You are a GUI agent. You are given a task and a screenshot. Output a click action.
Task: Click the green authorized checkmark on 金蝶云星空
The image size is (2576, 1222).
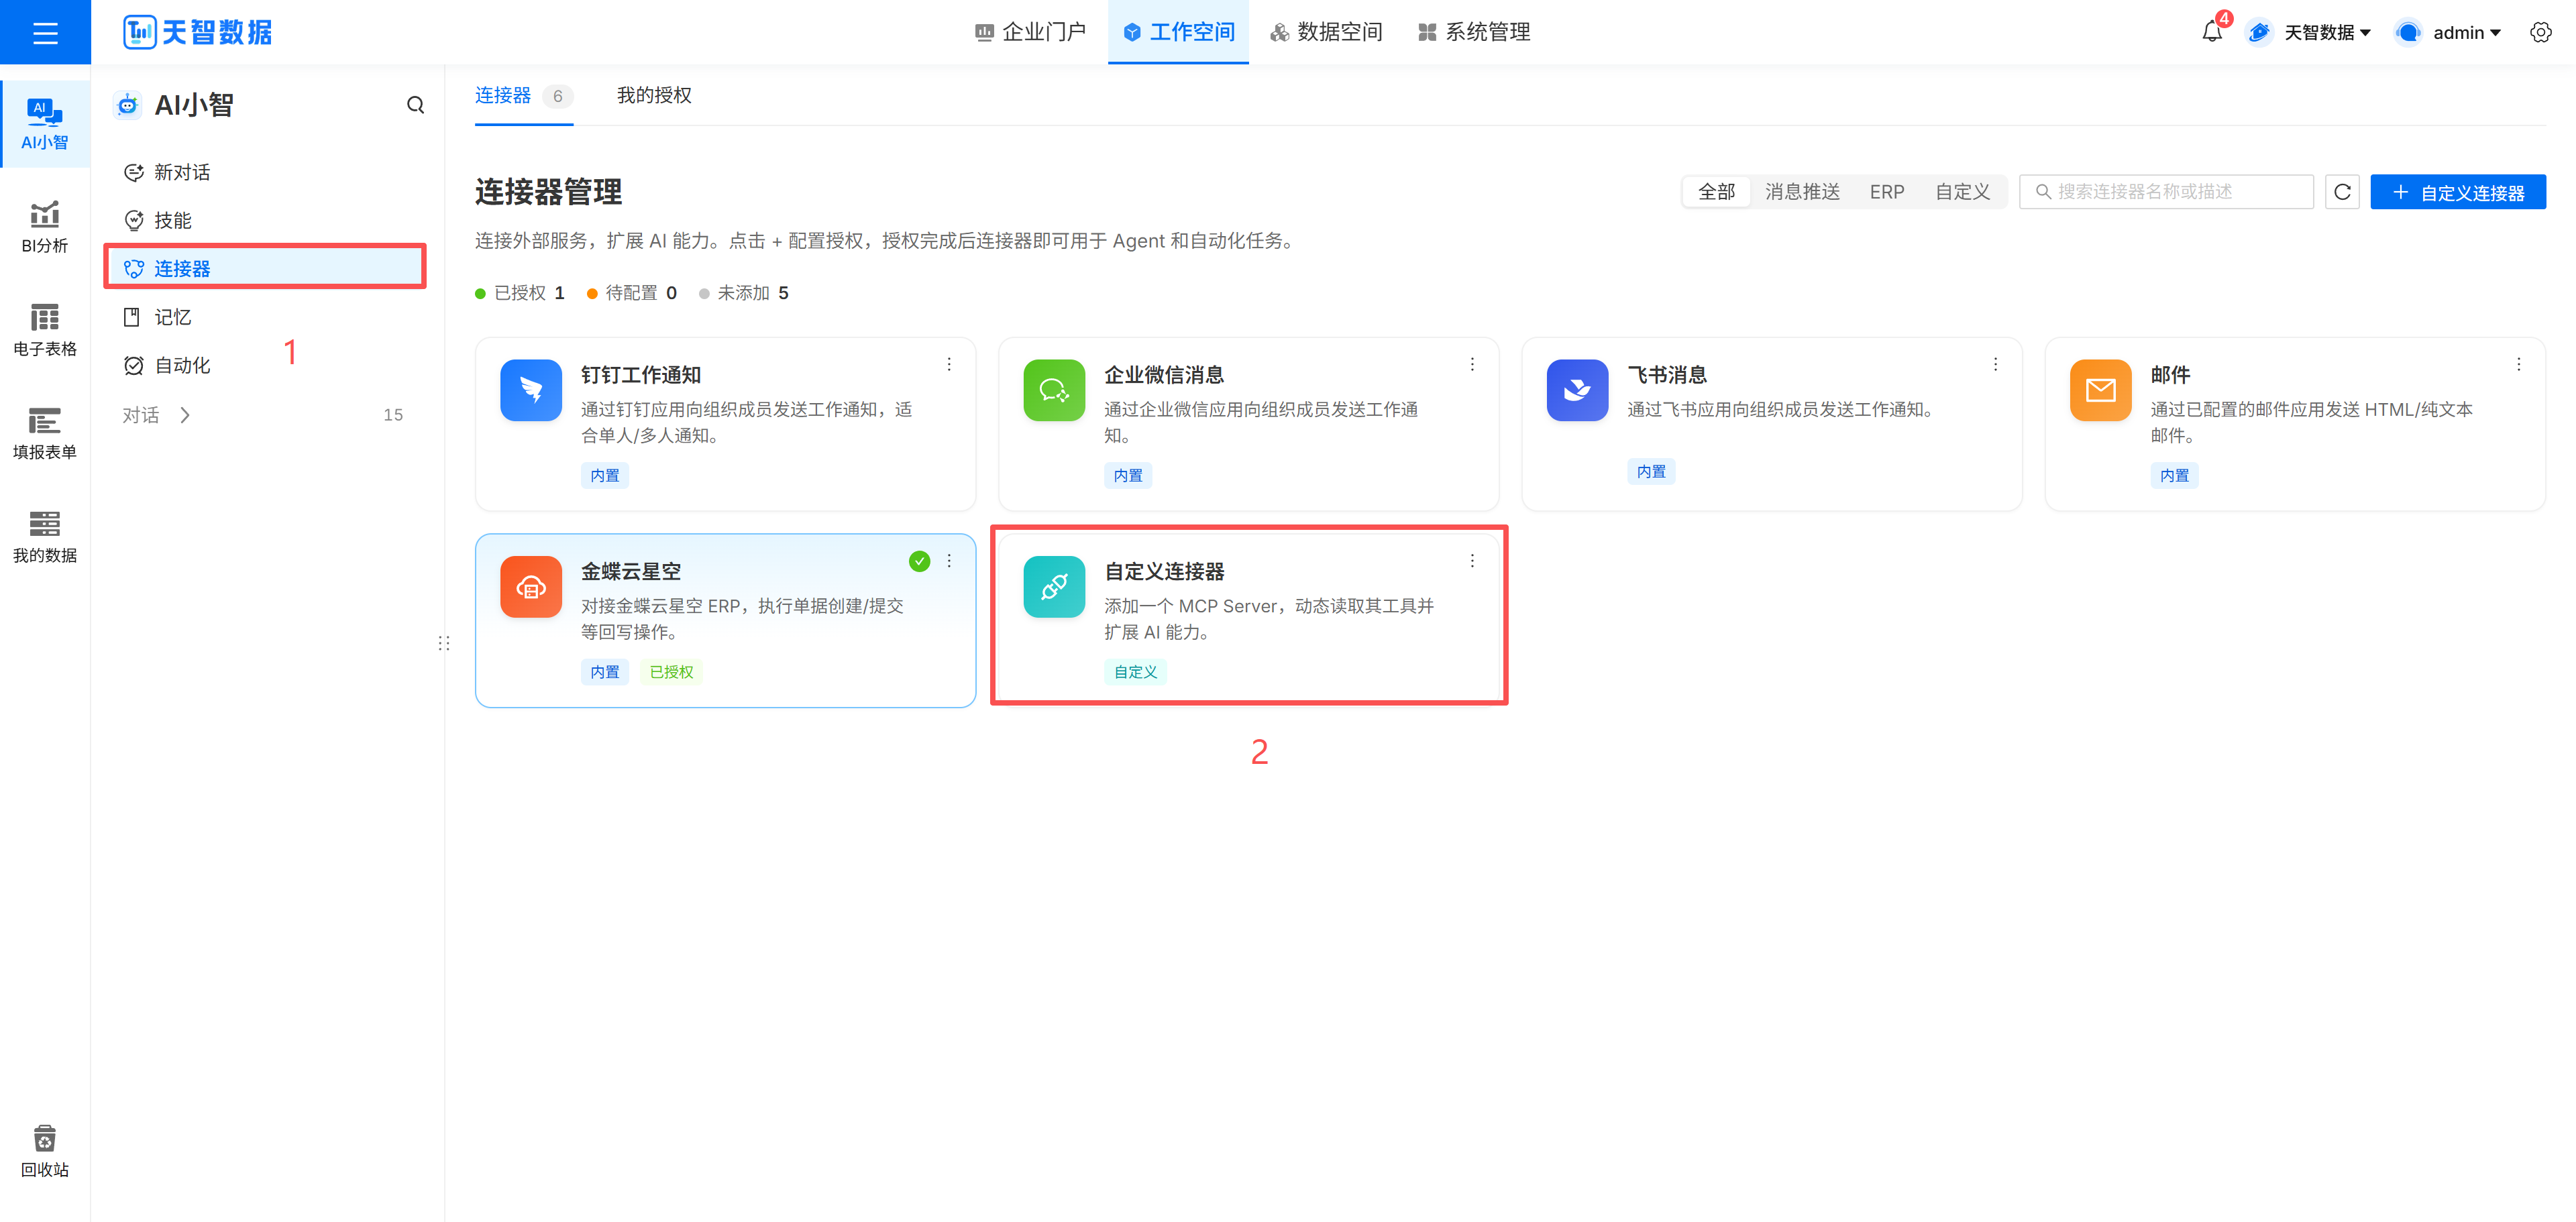point(919,561)
